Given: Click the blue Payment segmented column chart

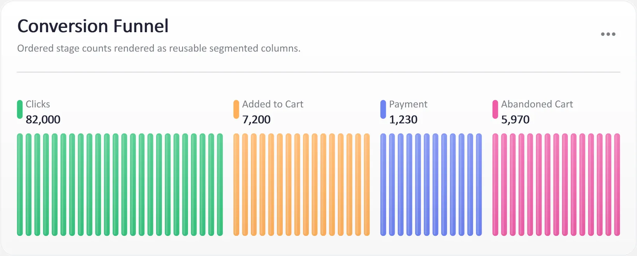Looking at the screenshot, I should pos(431,185).
